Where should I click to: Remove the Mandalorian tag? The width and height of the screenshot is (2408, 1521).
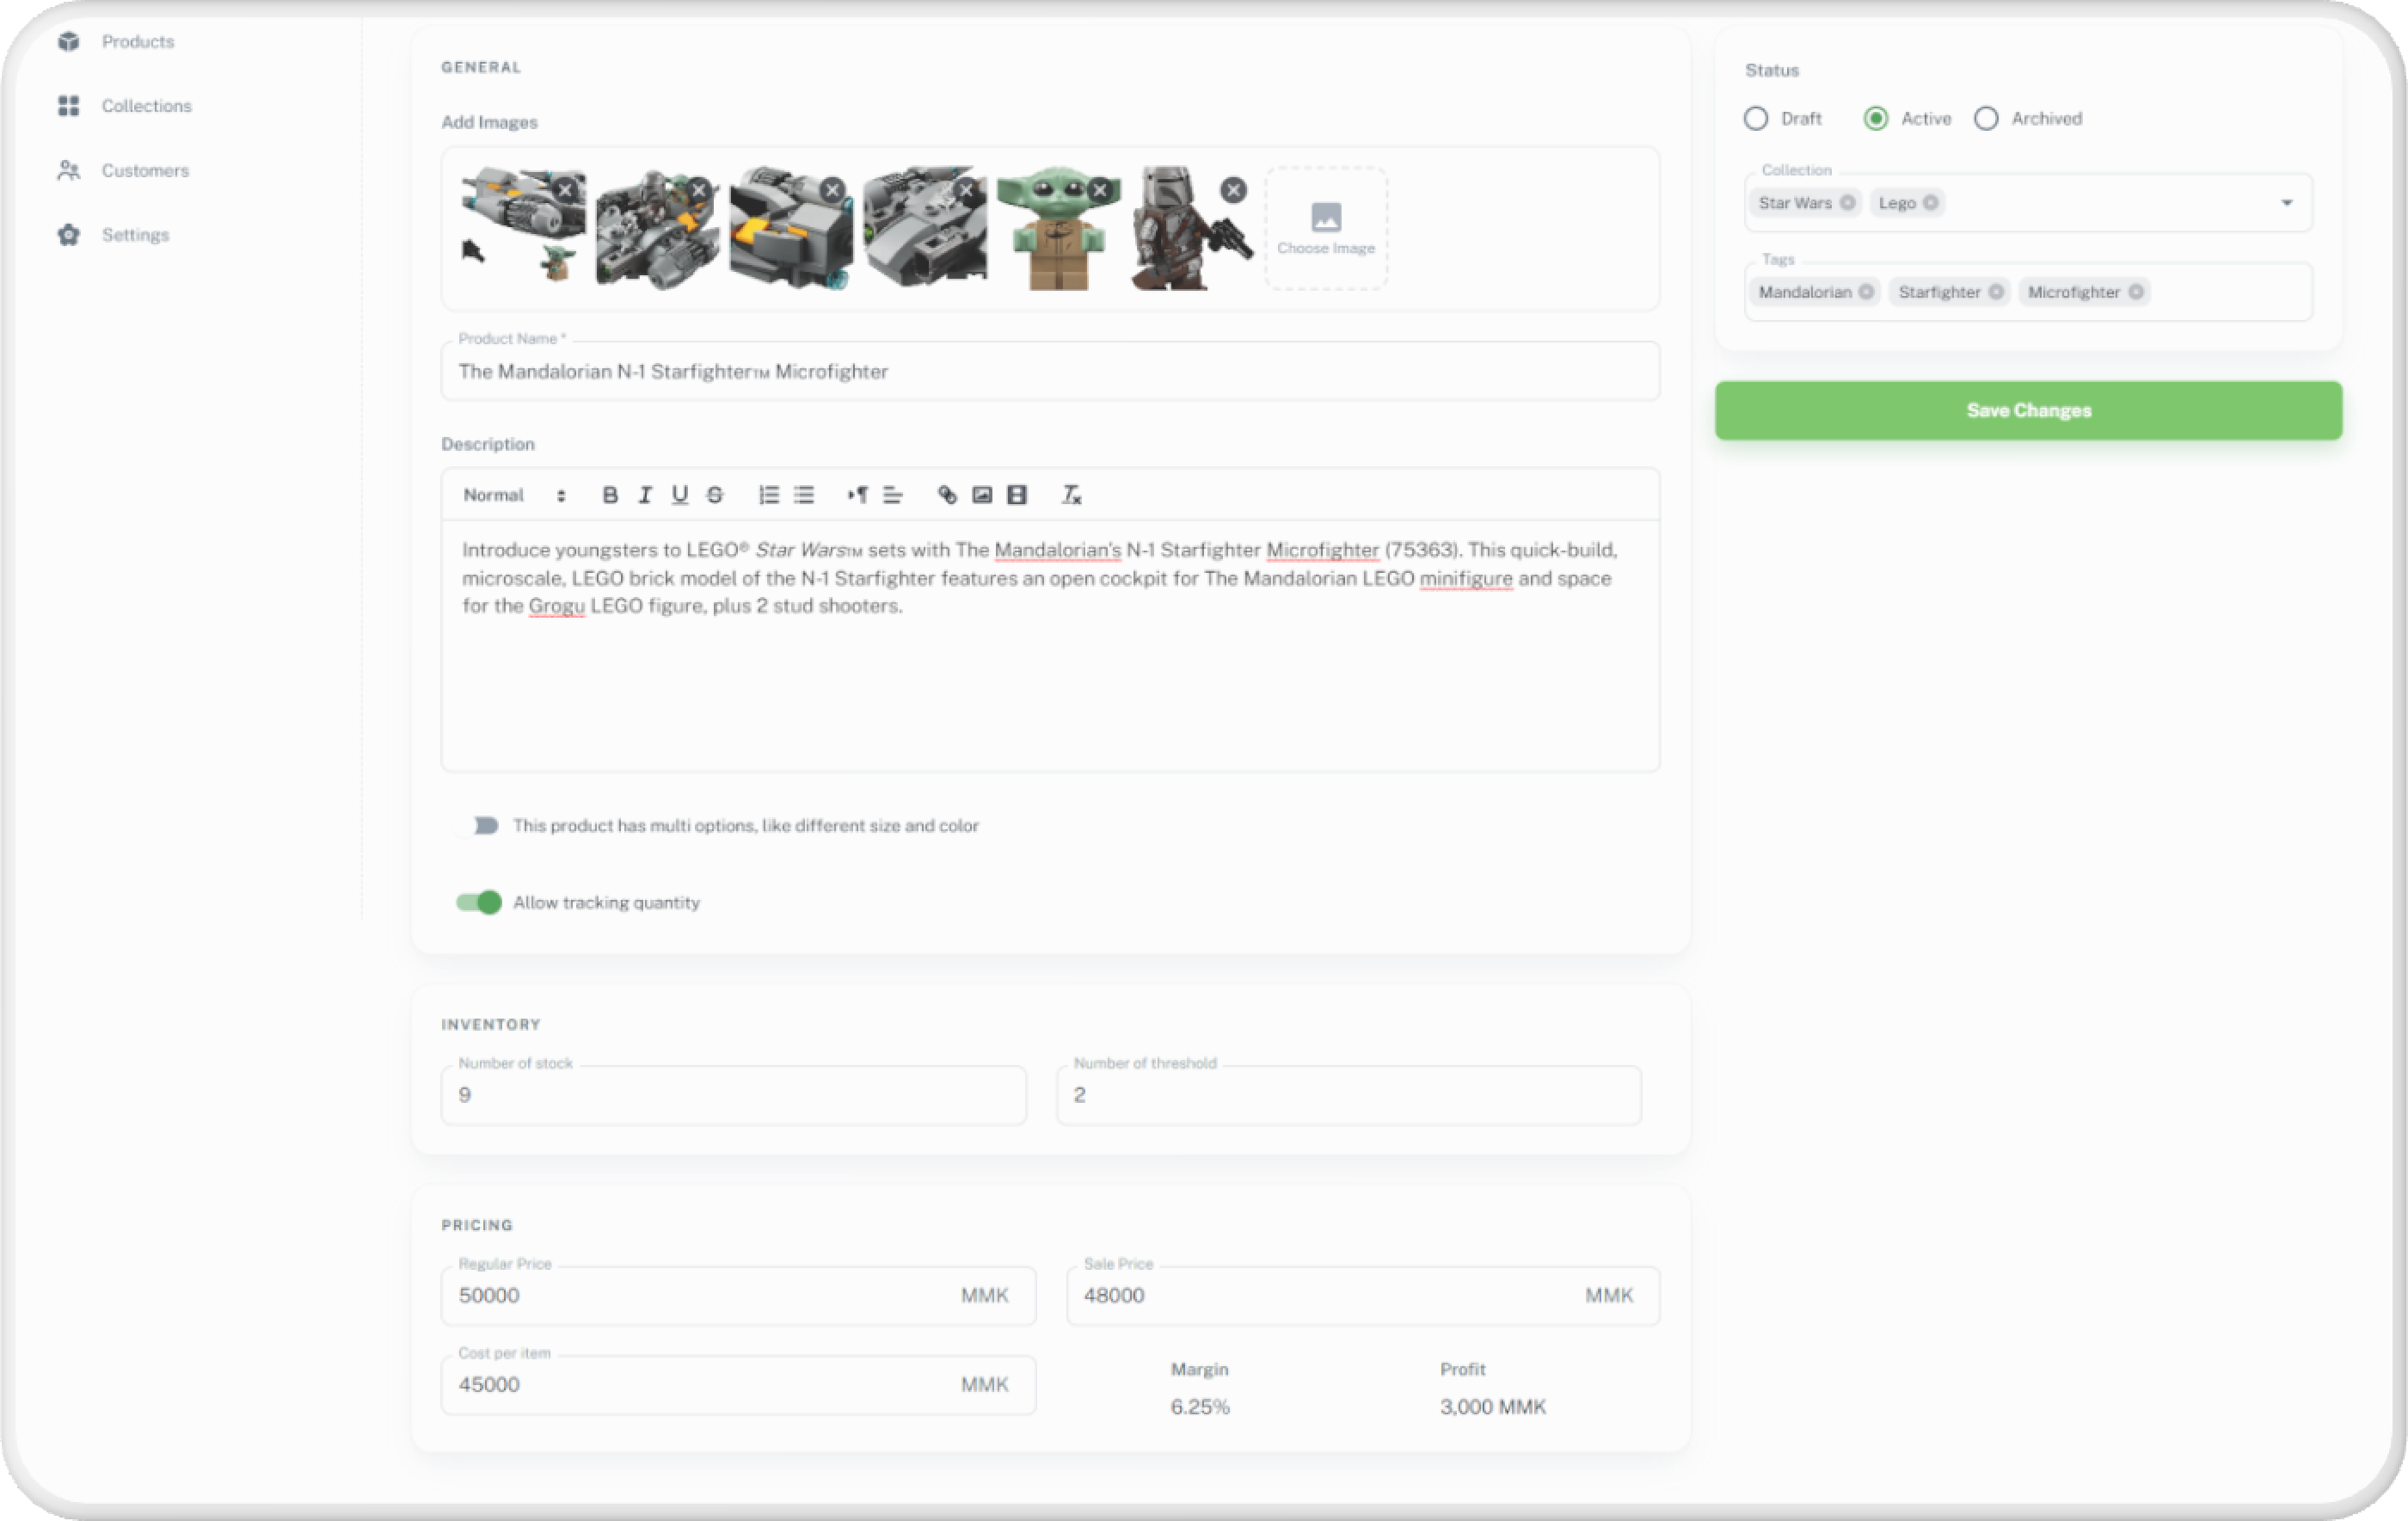pyautogui.click(x=1866, y=291)
